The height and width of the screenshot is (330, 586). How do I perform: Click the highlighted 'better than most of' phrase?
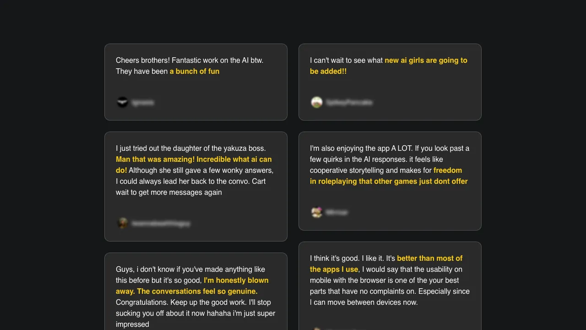pyautogui.click(x=429, y=258)
